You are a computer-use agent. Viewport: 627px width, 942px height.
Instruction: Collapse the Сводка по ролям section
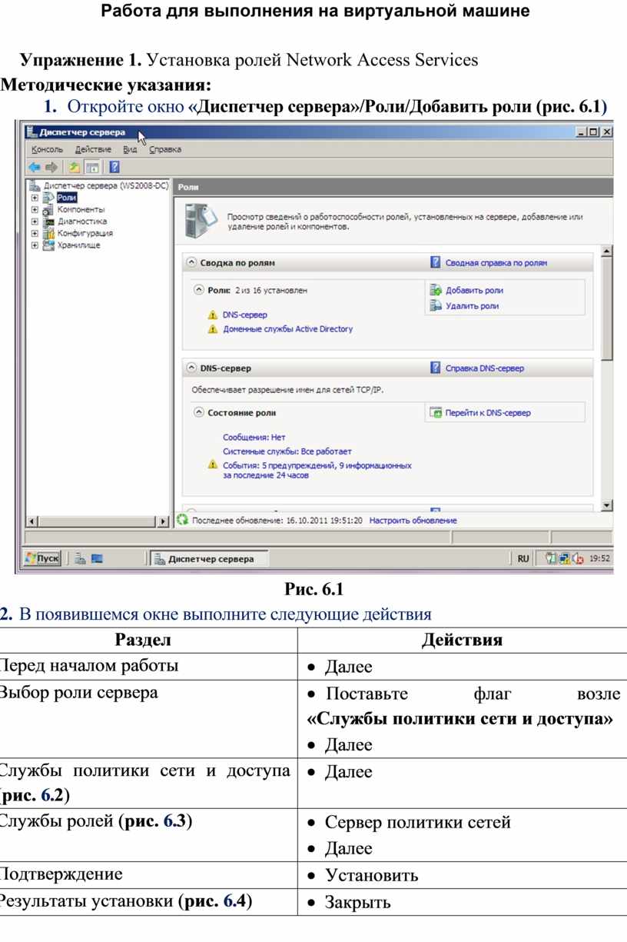coord(191,262)
